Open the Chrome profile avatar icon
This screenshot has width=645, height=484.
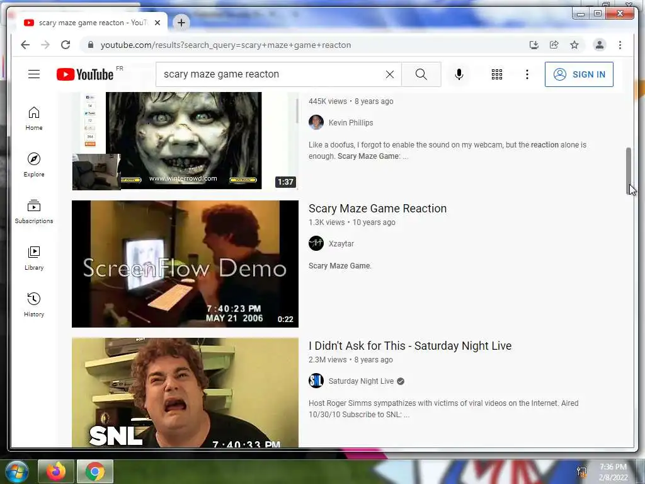pyautogui.click(x=600, y=45)
